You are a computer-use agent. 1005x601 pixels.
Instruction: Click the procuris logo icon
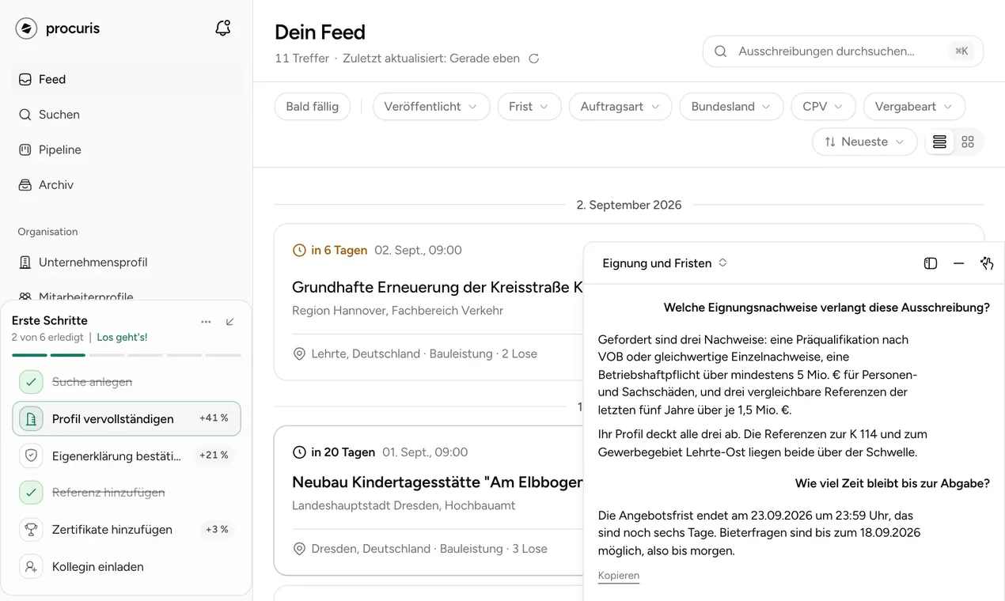coord(26,28)
